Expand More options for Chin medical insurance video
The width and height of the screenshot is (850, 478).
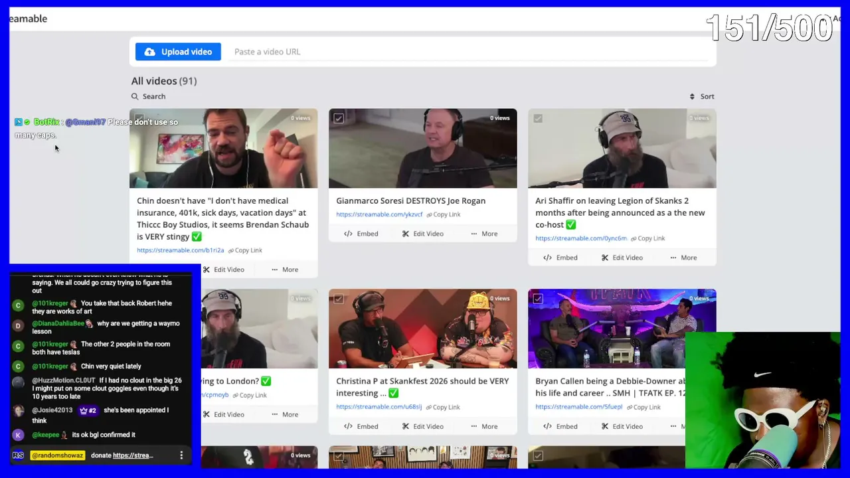point(284,270)
